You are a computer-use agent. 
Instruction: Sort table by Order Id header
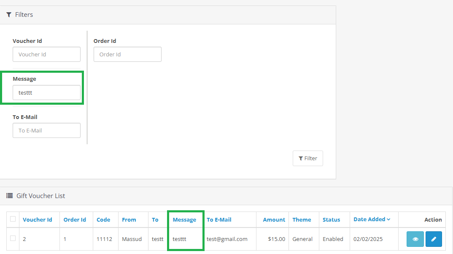[x=75, y=220]
